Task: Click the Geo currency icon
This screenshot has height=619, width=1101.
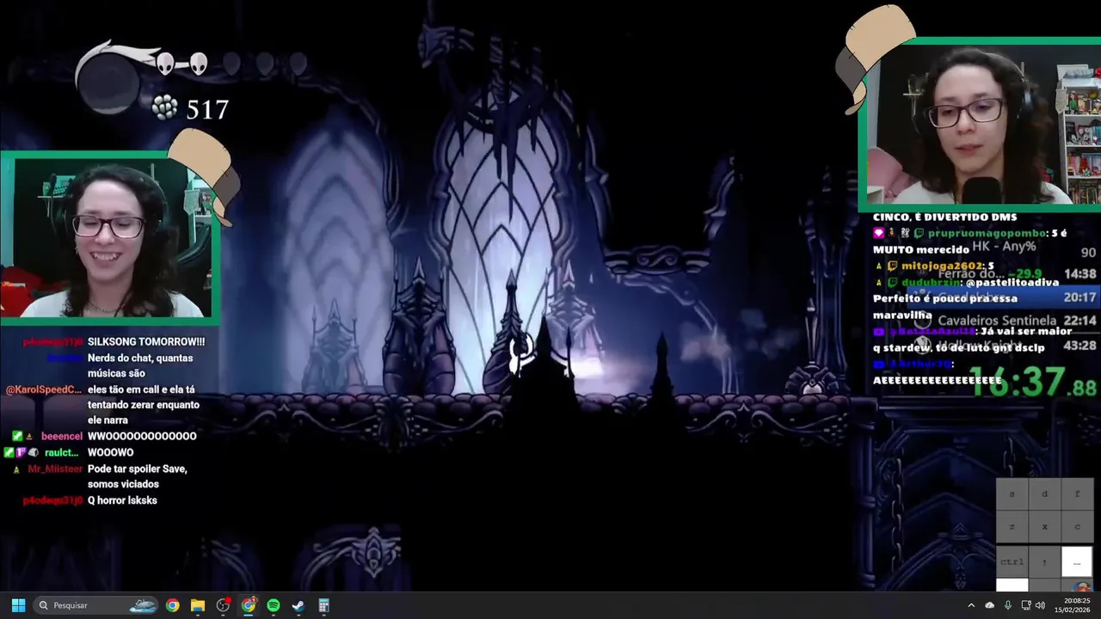Action: [165, 107]
